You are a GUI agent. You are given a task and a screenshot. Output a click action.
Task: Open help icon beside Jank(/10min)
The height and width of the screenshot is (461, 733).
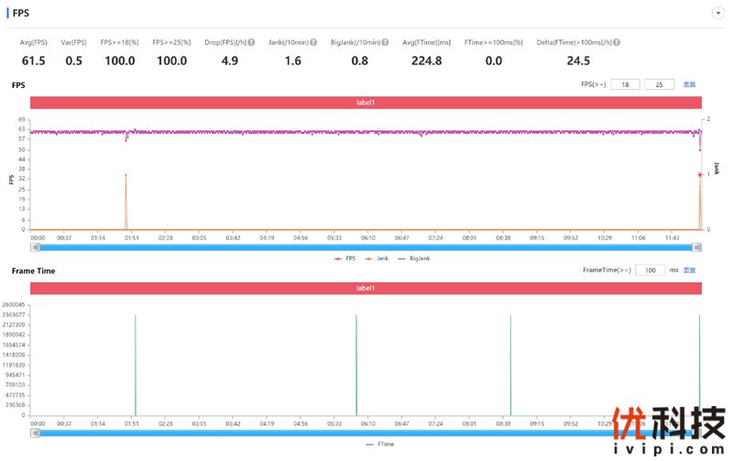click(313, 43)
